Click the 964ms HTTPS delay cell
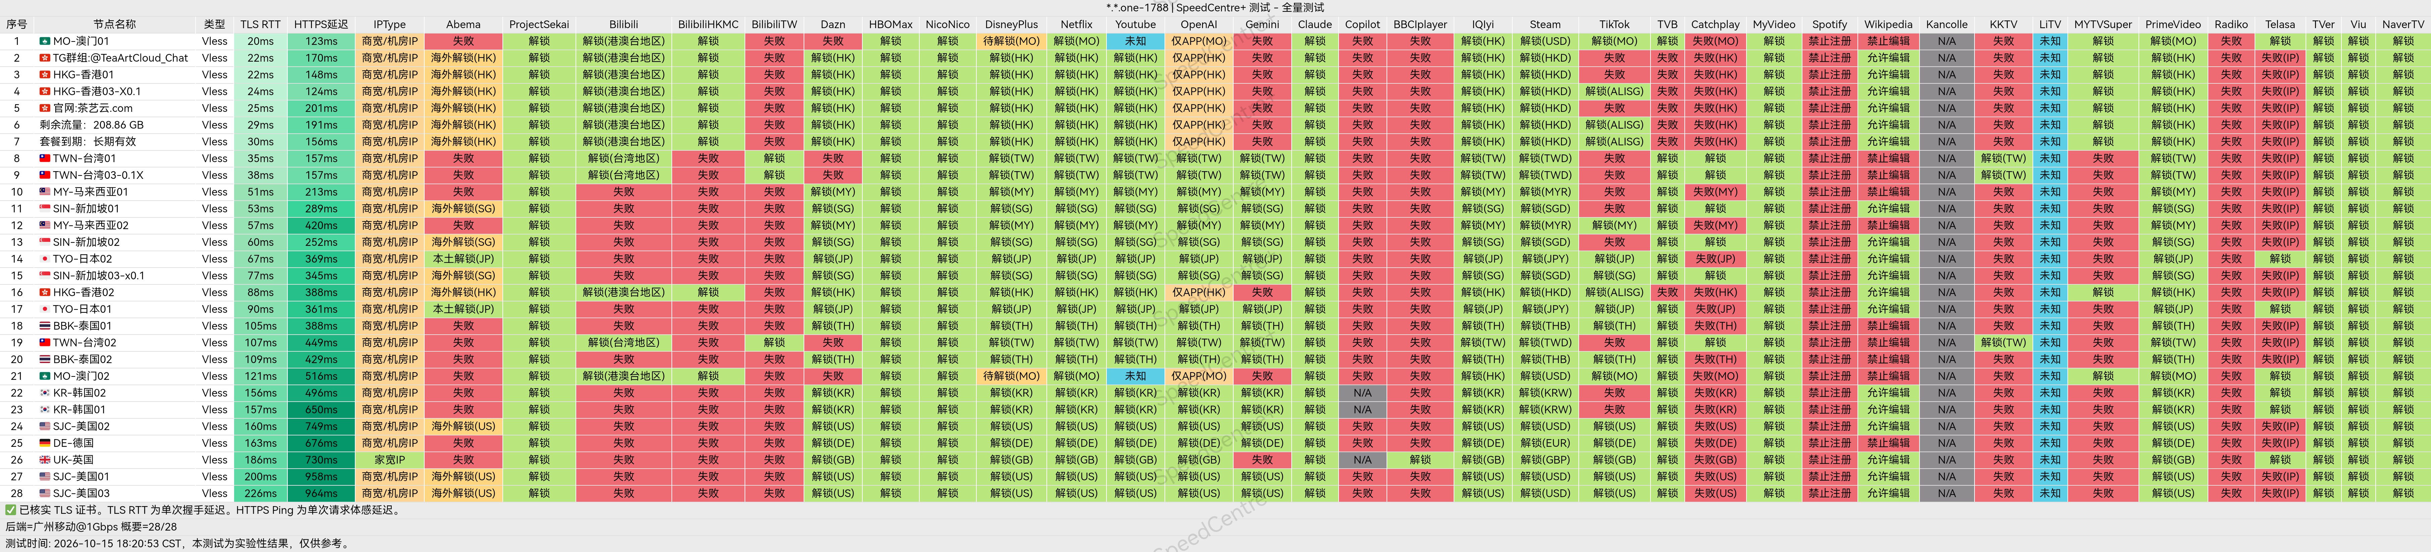Screen dimensions: 2431x552 [x=321, y=494]
